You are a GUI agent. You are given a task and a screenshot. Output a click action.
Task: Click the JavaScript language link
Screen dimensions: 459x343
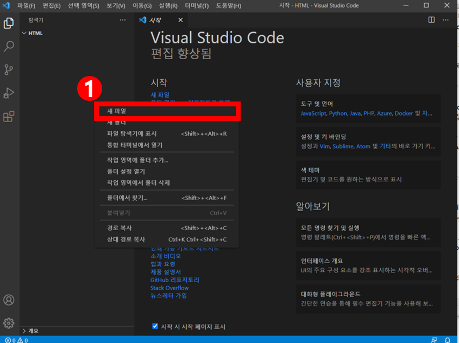click(x=313, y=113)
